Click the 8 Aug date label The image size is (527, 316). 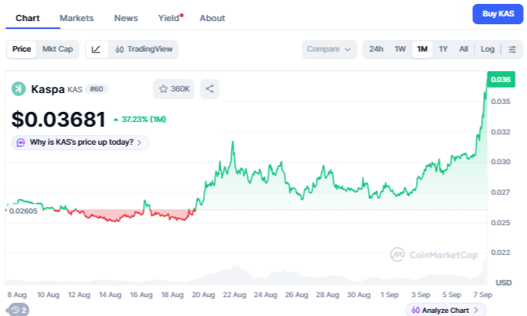pos(17,295)
